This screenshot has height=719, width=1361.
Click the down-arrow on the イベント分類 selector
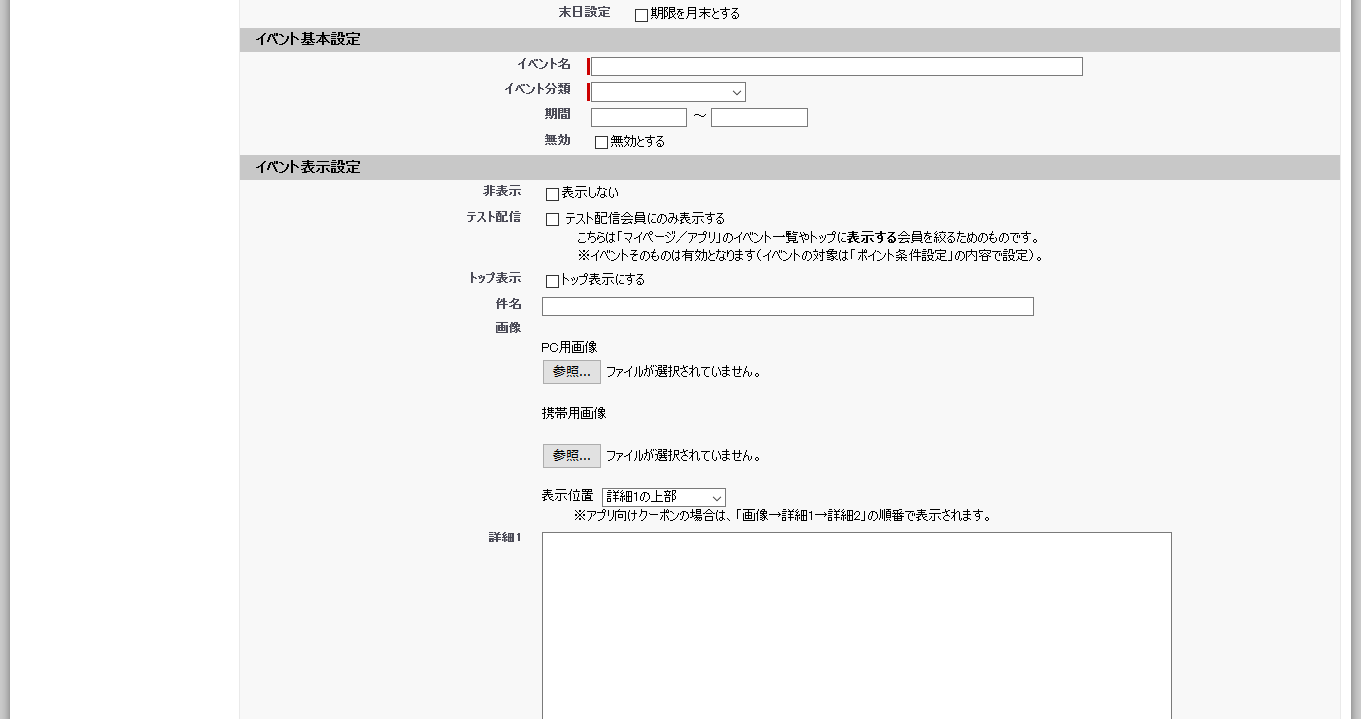click(x=736, y=91)
